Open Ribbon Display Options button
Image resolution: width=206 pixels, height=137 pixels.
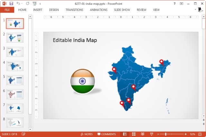(x=182, y=4)
